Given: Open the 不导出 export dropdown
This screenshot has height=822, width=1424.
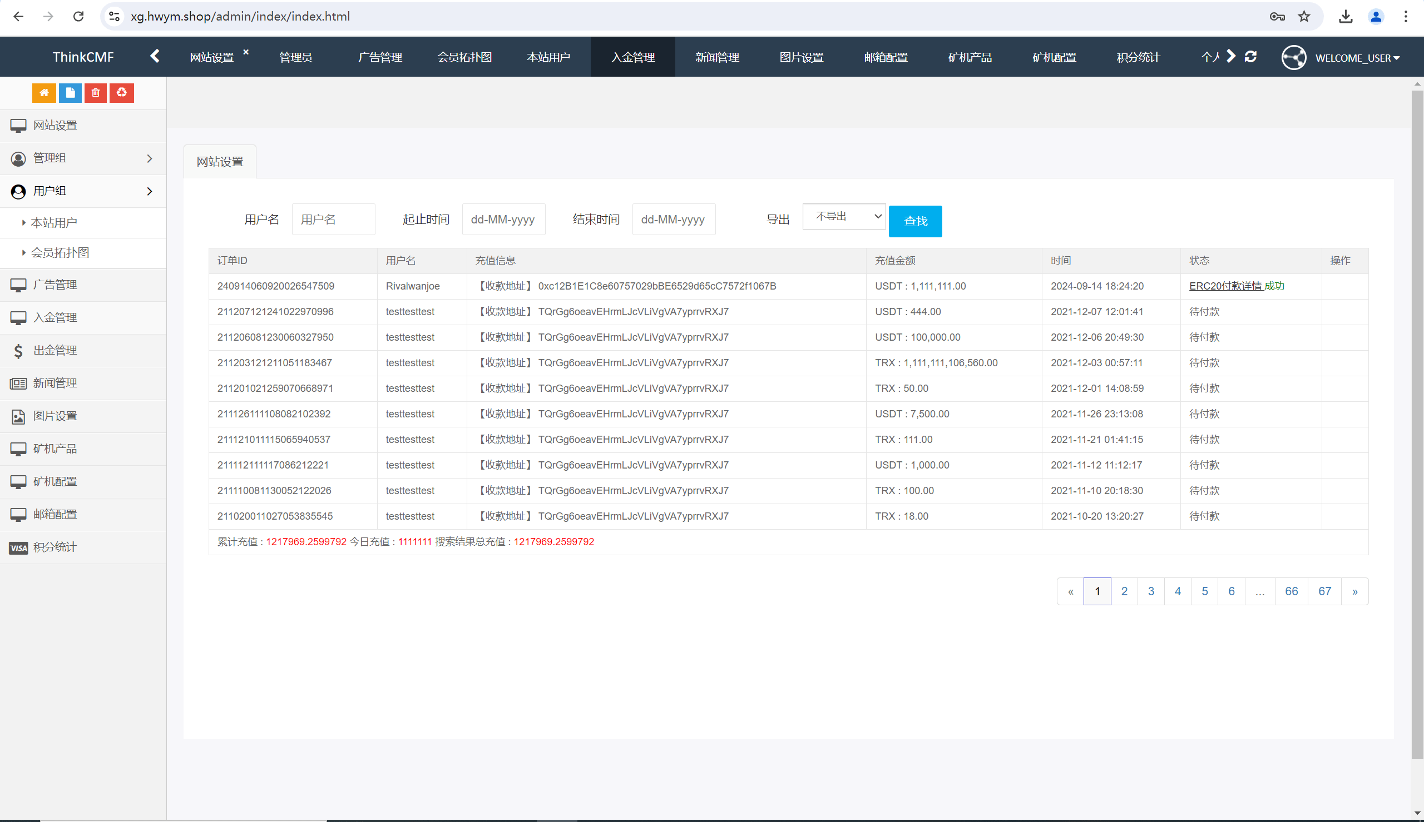Looking at the screenshot, I should coord(844,216).
